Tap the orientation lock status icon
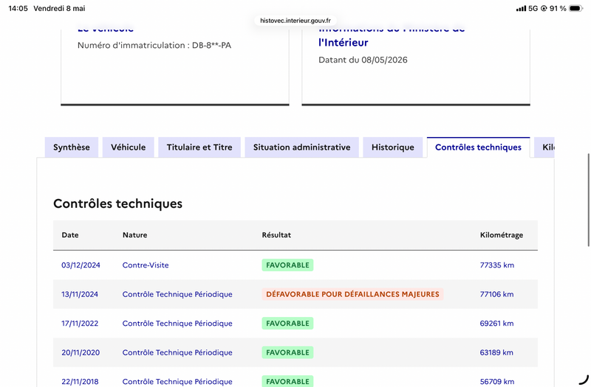 click(544, 8)
